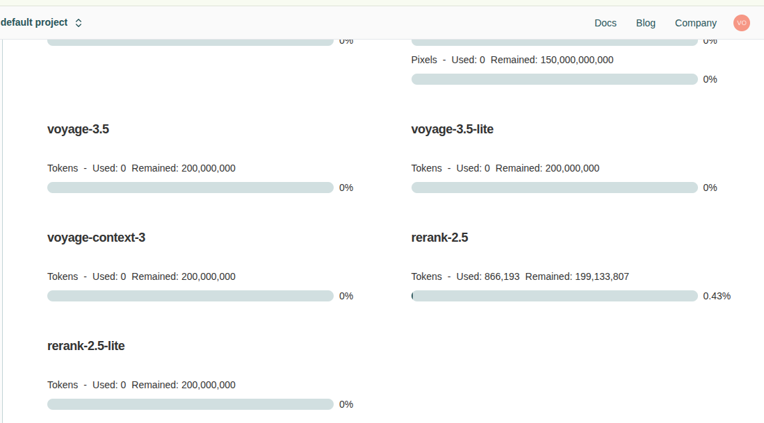This screenshot has width=764, height=423.
Task: Select the rerank-2.5-lite heading
Action: (x=86, y=346)
